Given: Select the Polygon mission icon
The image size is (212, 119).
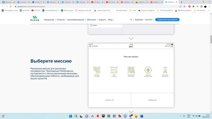Looking at the screenshot, I should pos(97,70).
